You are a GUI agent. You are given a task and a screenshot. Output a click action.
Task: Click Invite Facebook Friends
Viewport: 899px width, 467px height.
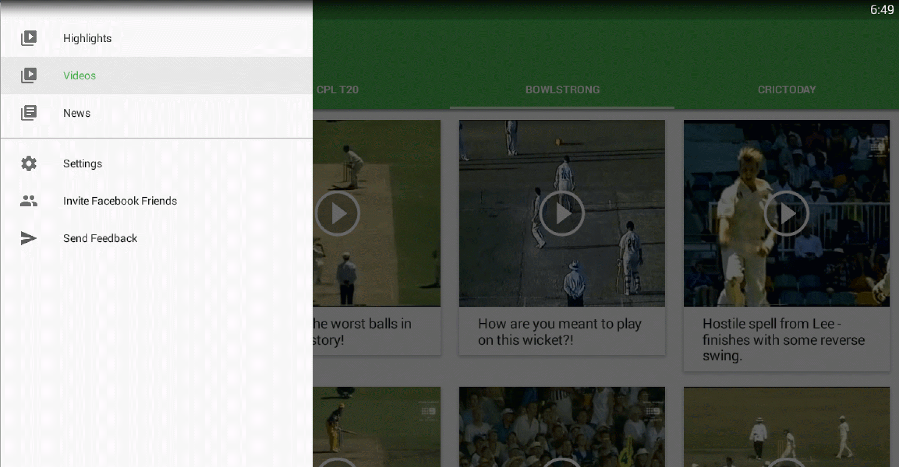point(120,201)
